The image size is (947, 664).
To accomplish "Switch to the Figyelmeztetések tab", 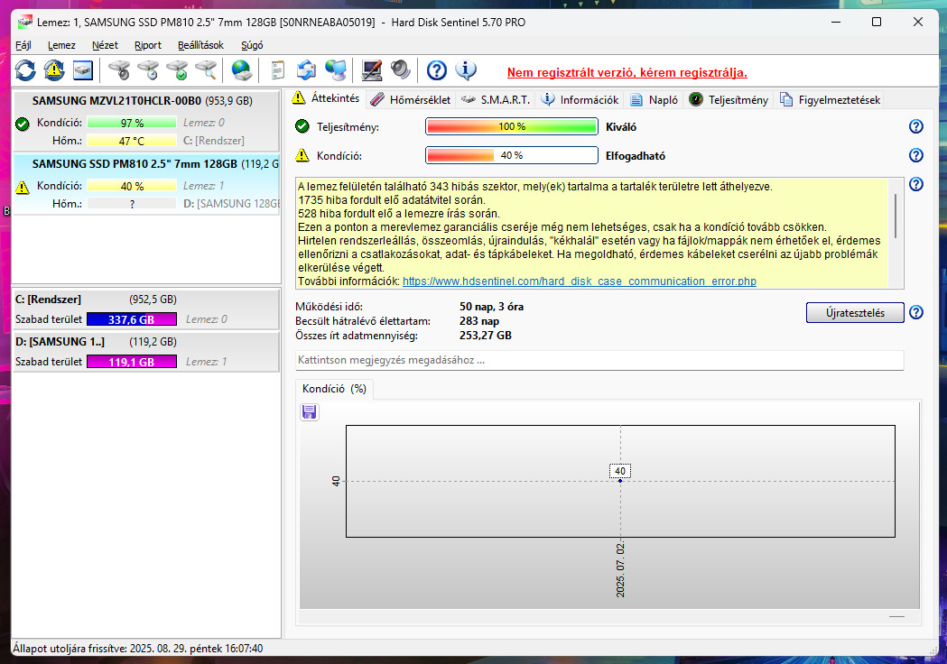I will click(x=830, y=99).
